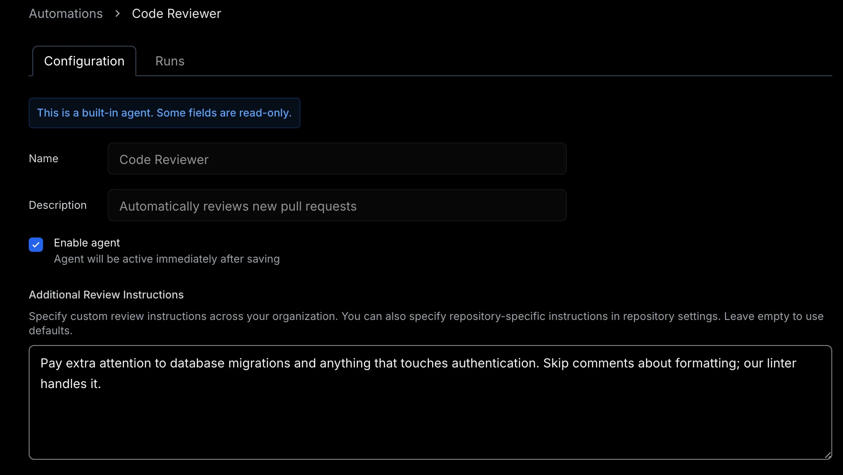
Task: Click the text 'Agent will be active immediately after saving'
Action: (x=167, y=259)
